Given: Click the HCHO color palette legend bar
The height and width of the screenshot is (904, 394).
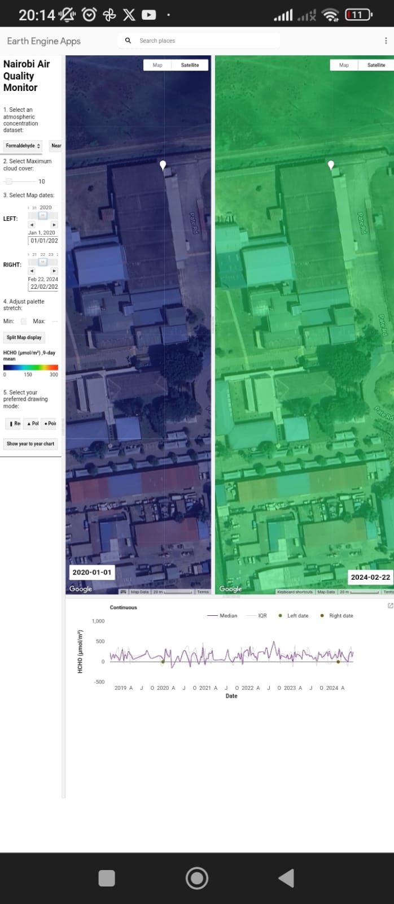Looking at the screenshot, I should 30,367.
